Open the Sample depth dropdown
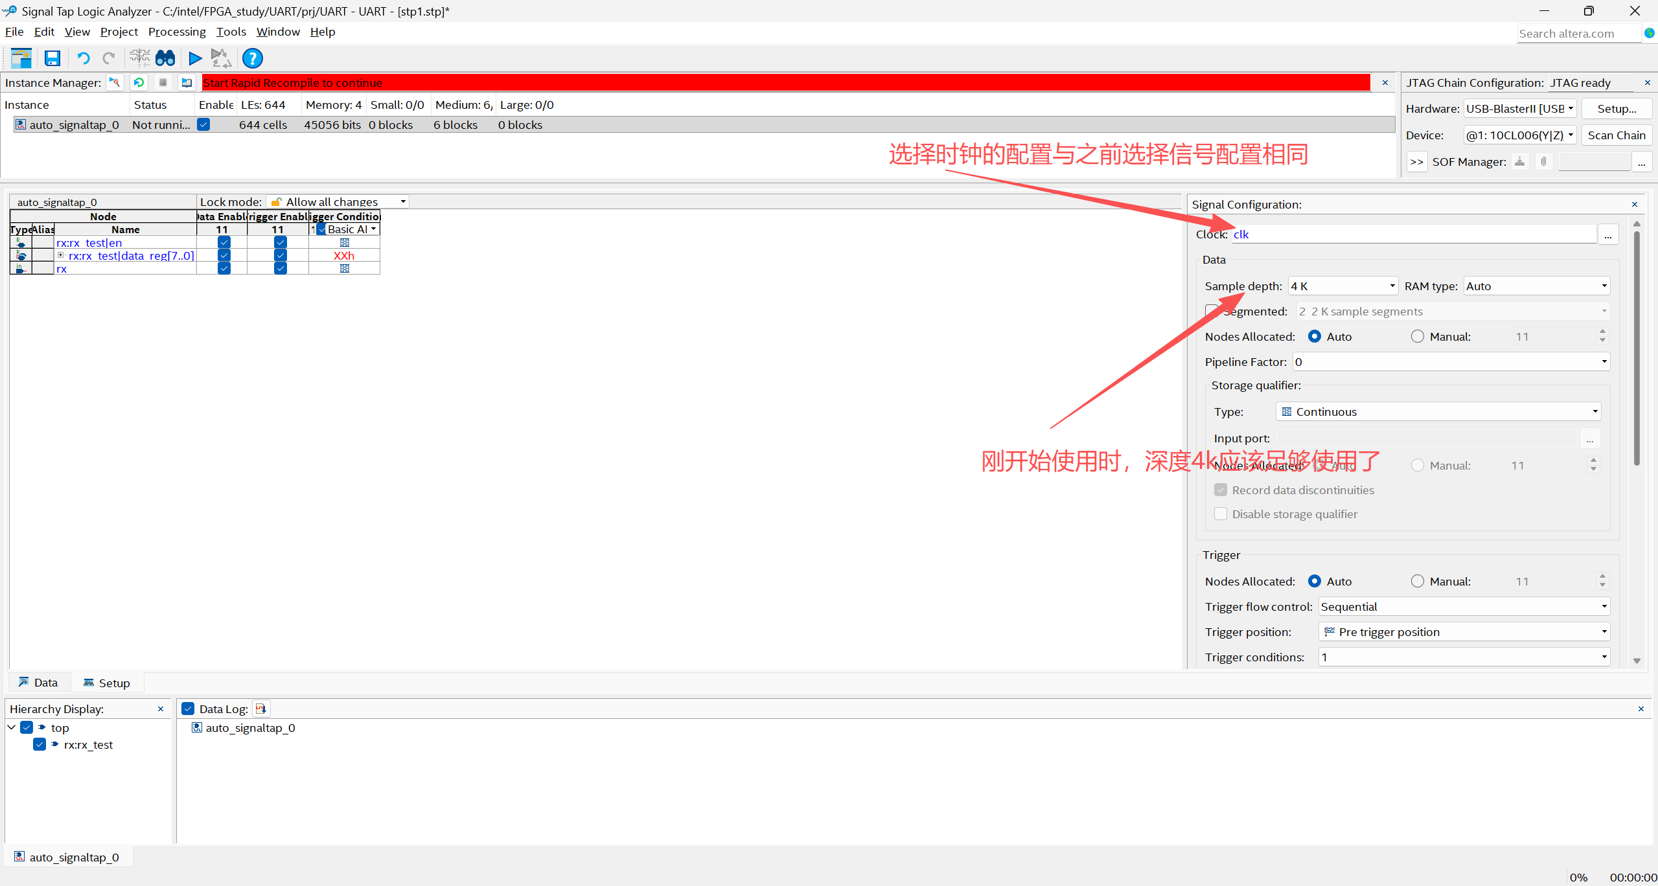1658x886 pixels. coord(1343,286)
